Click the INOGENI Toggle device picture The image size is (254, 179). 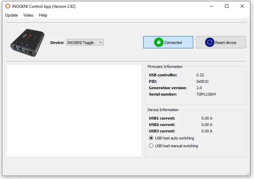pyautogui.click(x=27, y=43)
